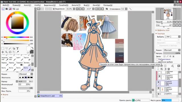Open the Файл menu
Viewport: 182px width, 102px height.
[x=6, y=5]
